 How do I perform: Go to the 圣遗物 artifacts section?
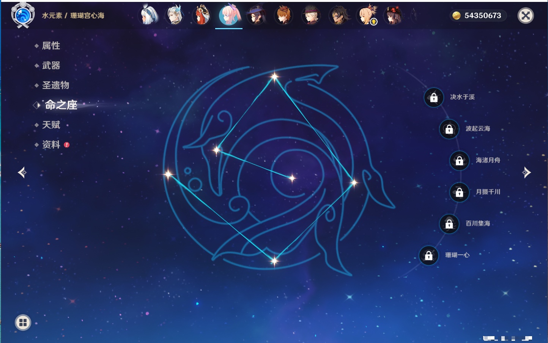pyautogui.click(x=55, y=85)
